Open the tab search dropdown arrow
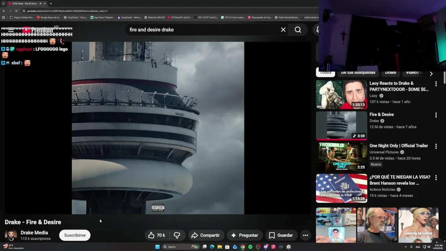This screenshot has width=446, height=251. click(3, 3)
